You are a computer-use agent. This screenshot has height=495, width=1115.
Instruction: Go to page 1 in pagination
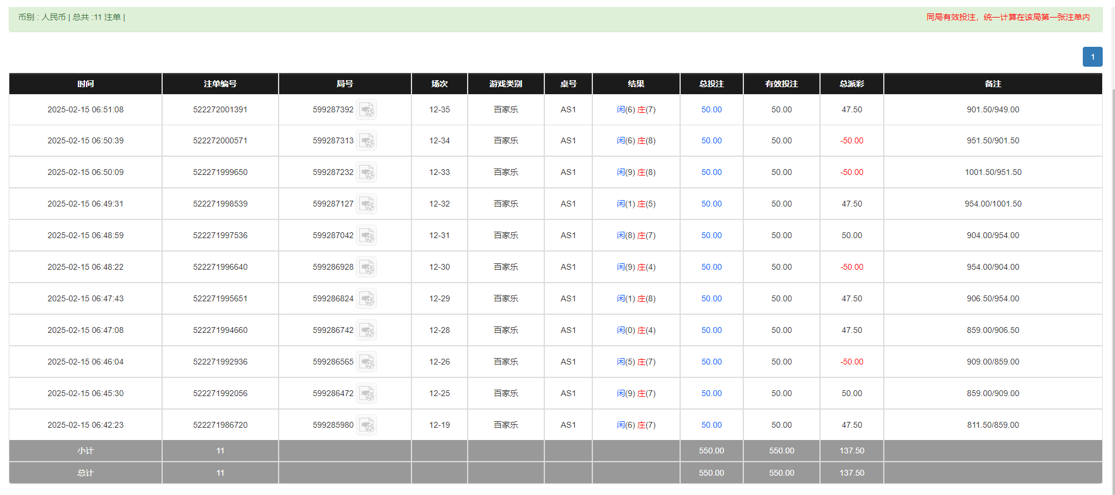click(1092, 57)
